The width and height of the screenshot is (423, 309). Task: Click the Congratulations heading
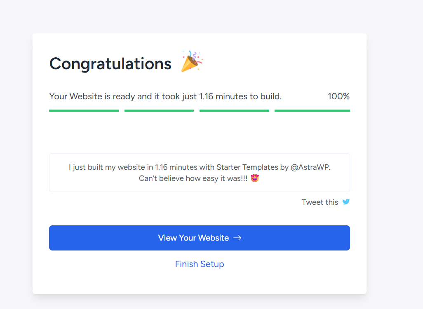pos(110,64)
